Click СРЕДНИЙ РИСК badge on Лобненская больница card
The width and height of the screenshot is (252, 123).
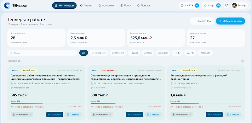click(29, 70)
